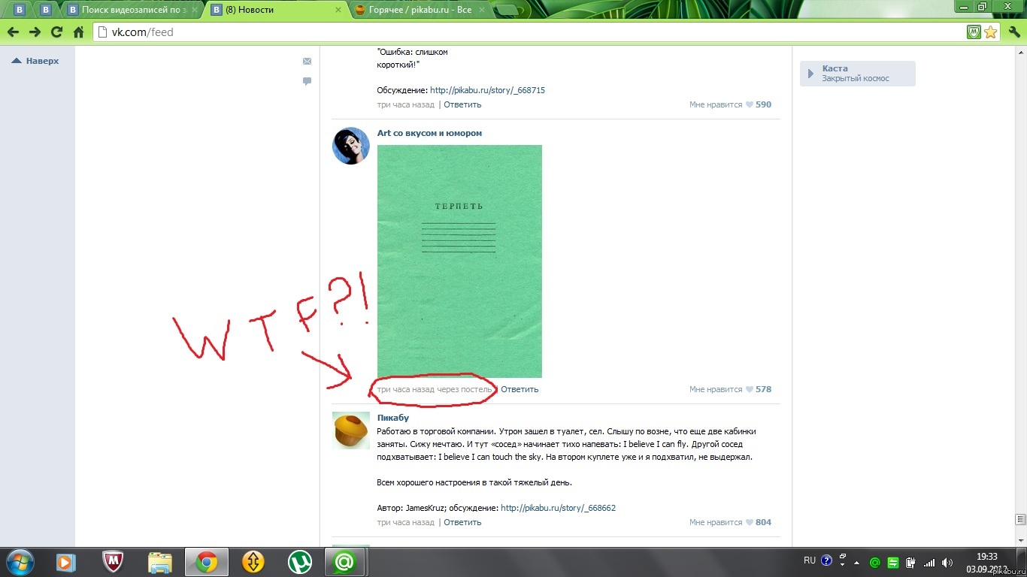The image size is (1027, 577).
Task: Launch McAfee from the taskbar
Action: (x=114, y=562)
